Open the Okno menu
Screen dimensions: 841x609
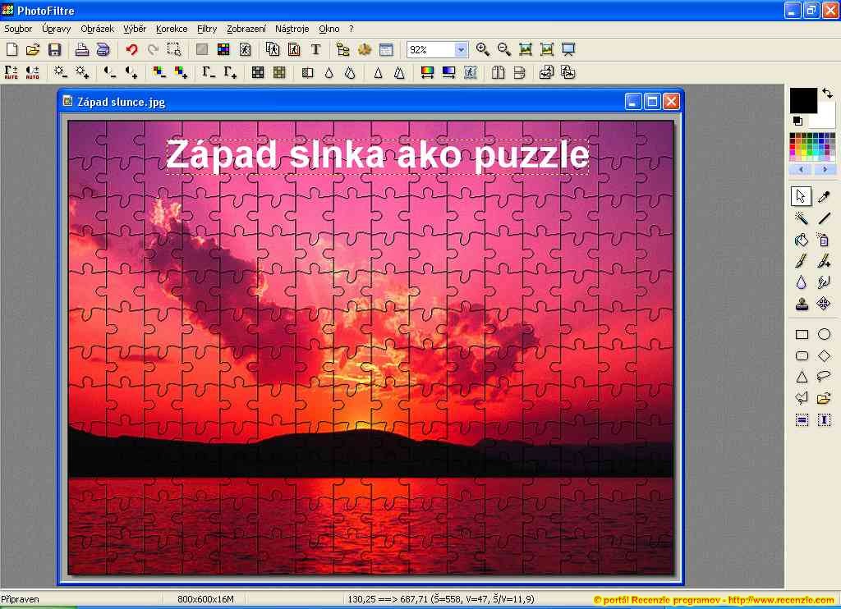(x=329, y=29)
